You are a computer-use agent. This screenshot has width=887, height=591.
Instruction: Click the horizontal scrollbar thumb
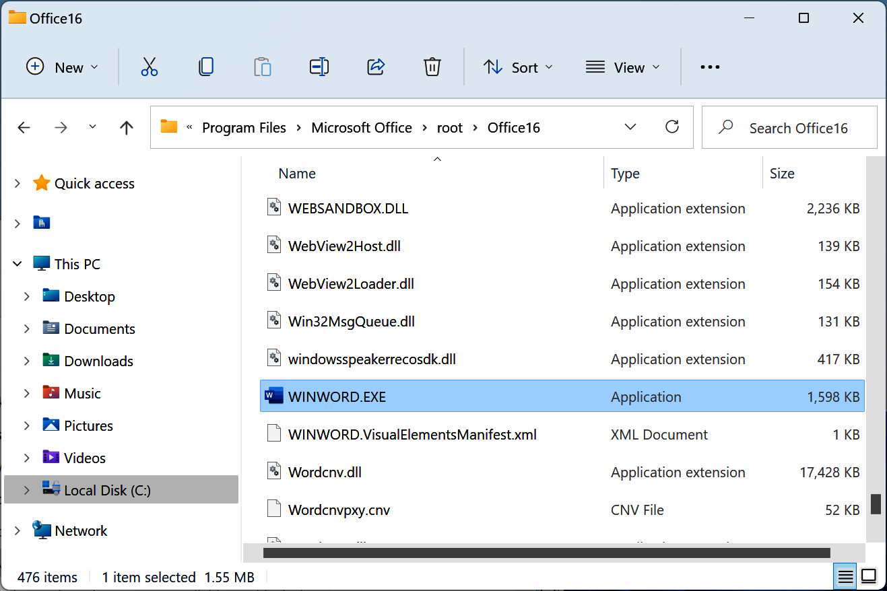546,553
